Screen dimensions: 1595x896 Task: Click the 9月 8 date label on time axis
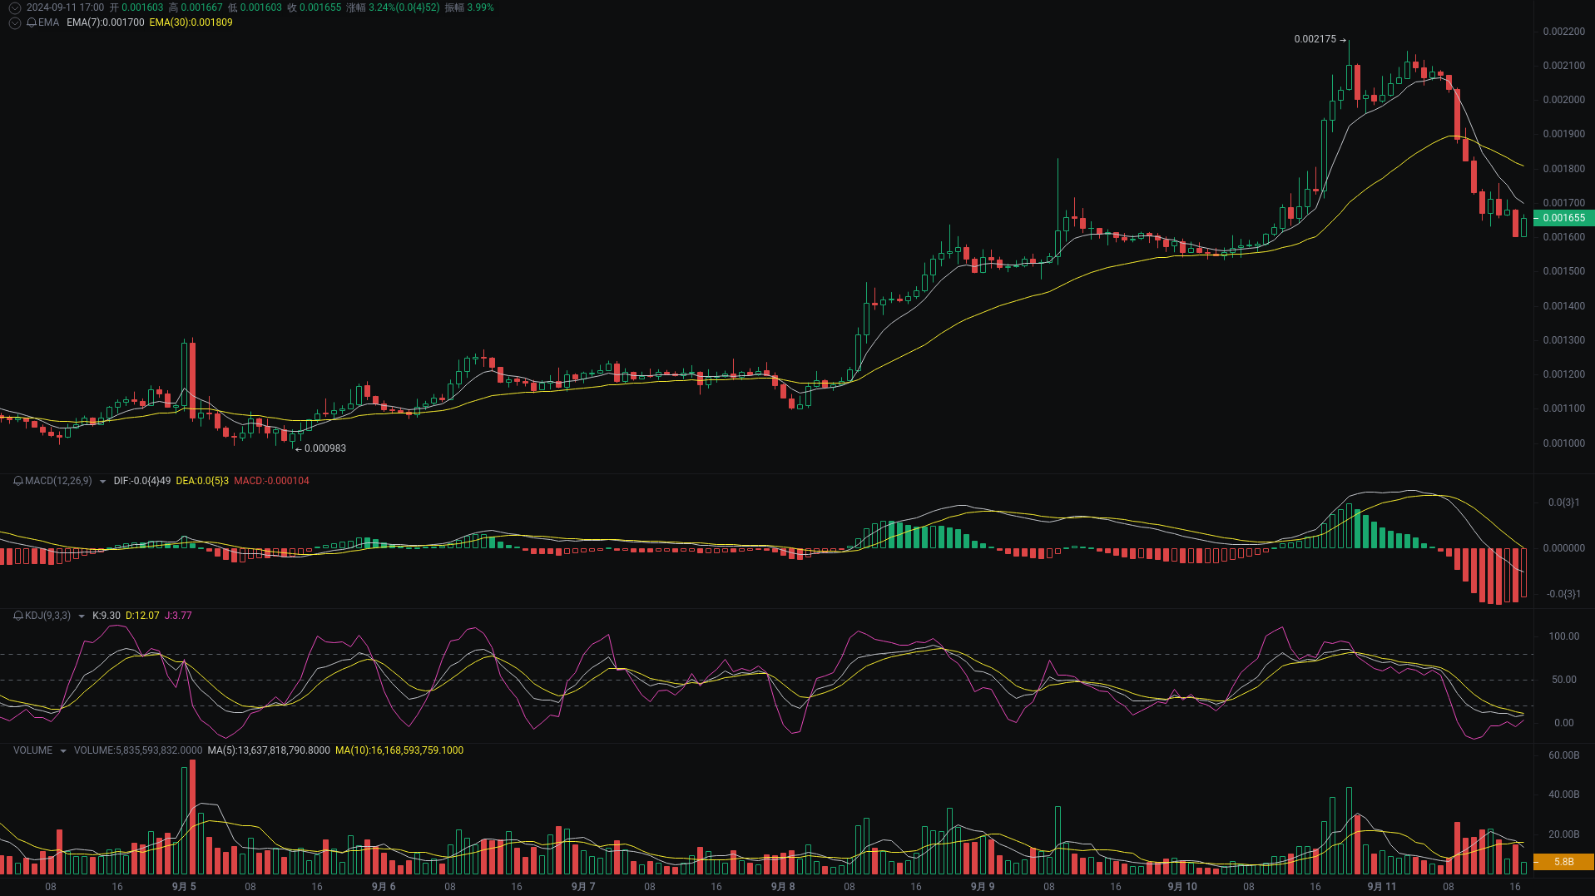click(783, 887)
